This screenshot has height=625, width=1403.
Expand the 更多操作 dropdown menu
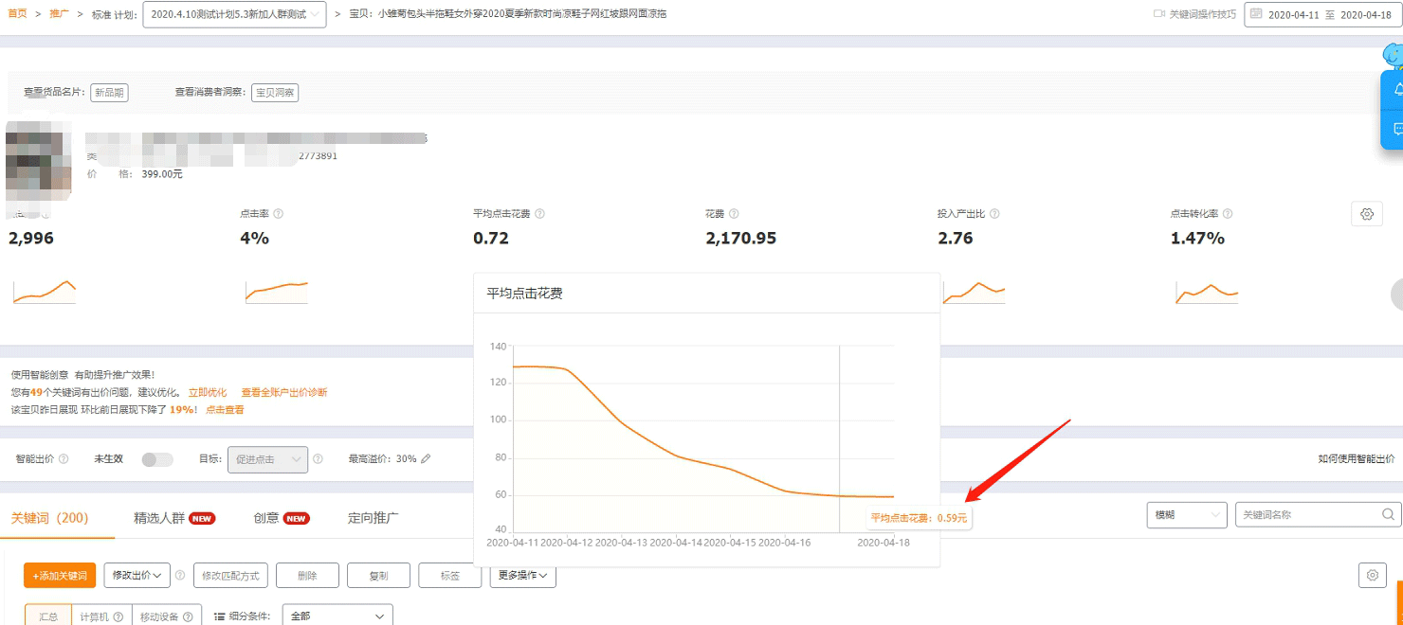pyautogui.click(x=522, y=575)
